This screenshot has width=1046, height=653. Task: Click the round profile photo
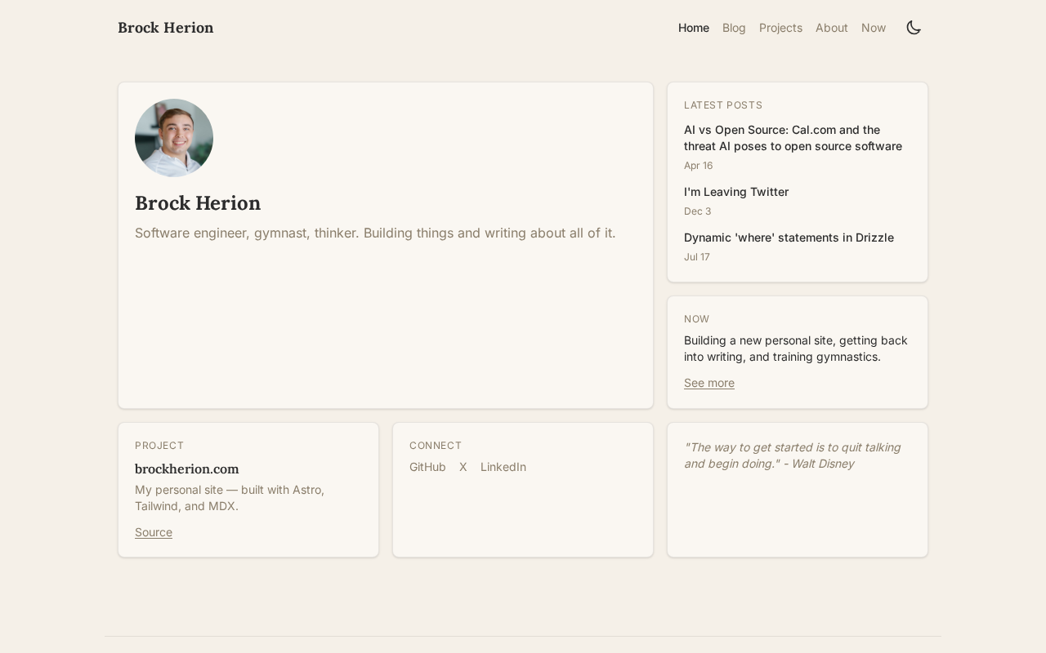tap(174, 138)
